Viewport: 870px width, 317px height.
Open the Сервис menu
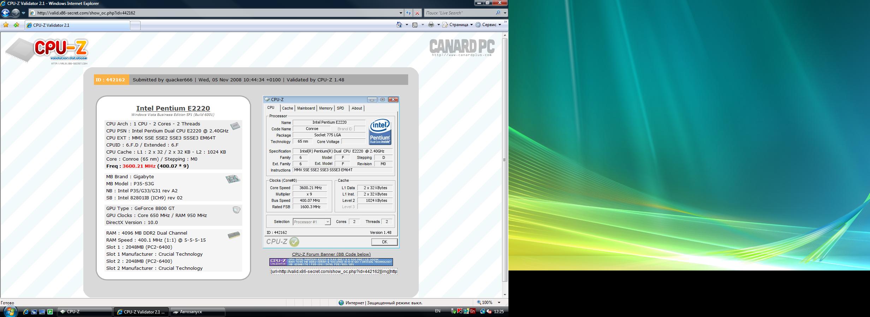pos(488,25)
